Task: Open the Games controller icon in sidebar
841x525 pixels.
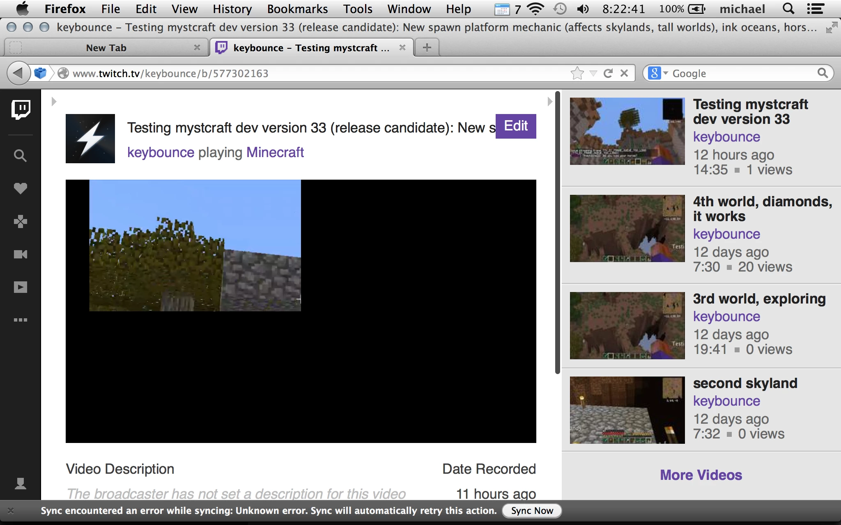Action: (20, 221)
